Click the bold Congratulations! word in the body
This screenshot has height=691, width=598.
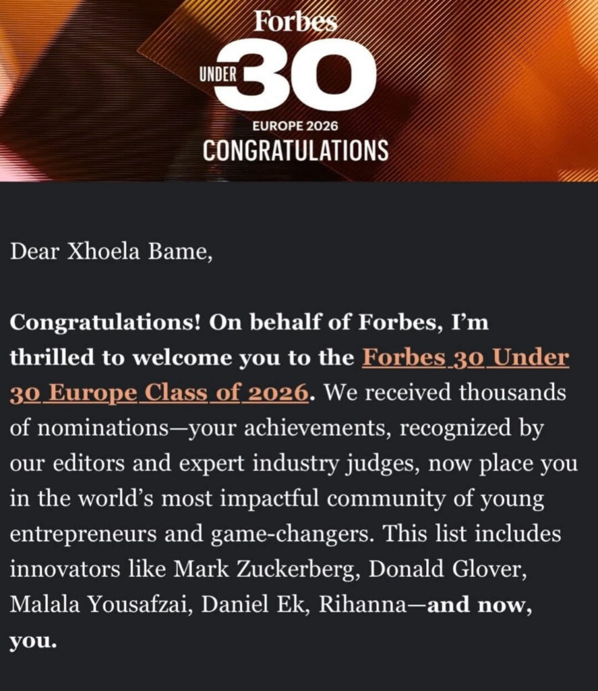click(x=106, y=323)
